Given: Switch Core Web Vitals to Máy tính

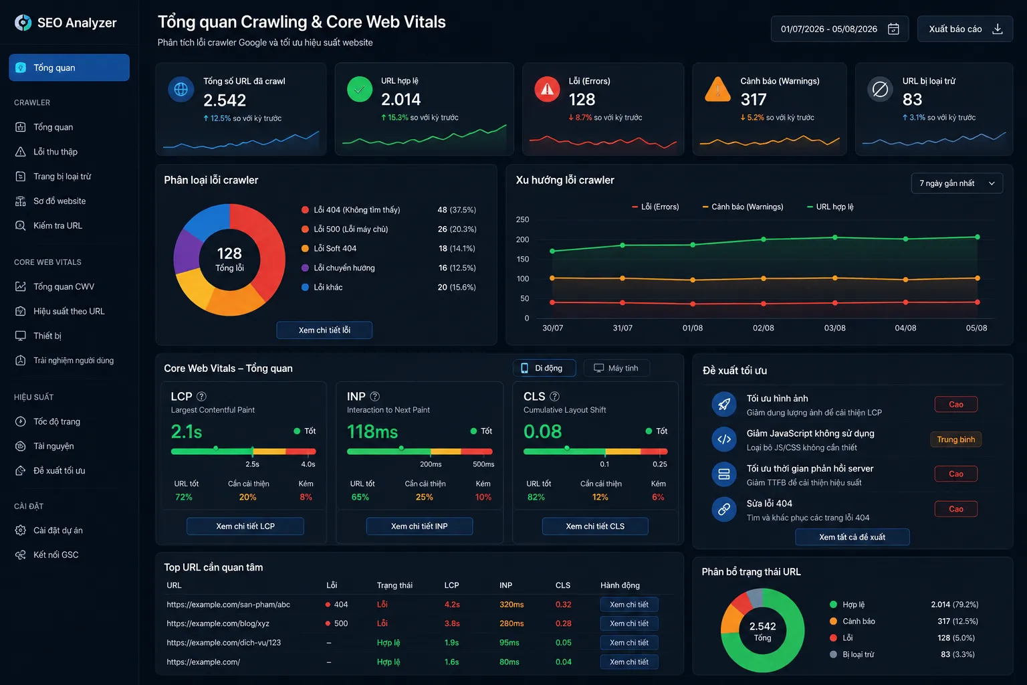Looking at the screenshot, I should pyautogui.click(x=616, y=368).
